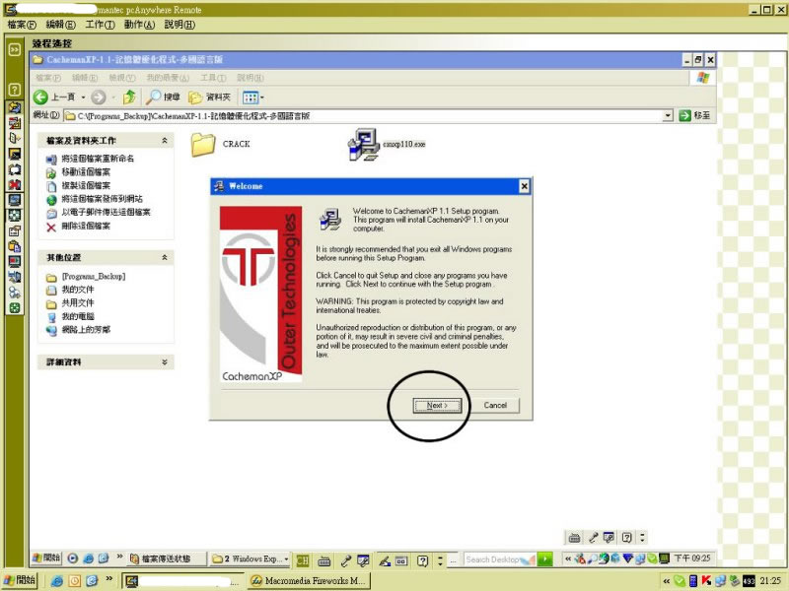Image resolution: width=789 pixels, height=591 pixels.
Task: Click the local taskbar clock 21:25
Action: pos(771,581)
